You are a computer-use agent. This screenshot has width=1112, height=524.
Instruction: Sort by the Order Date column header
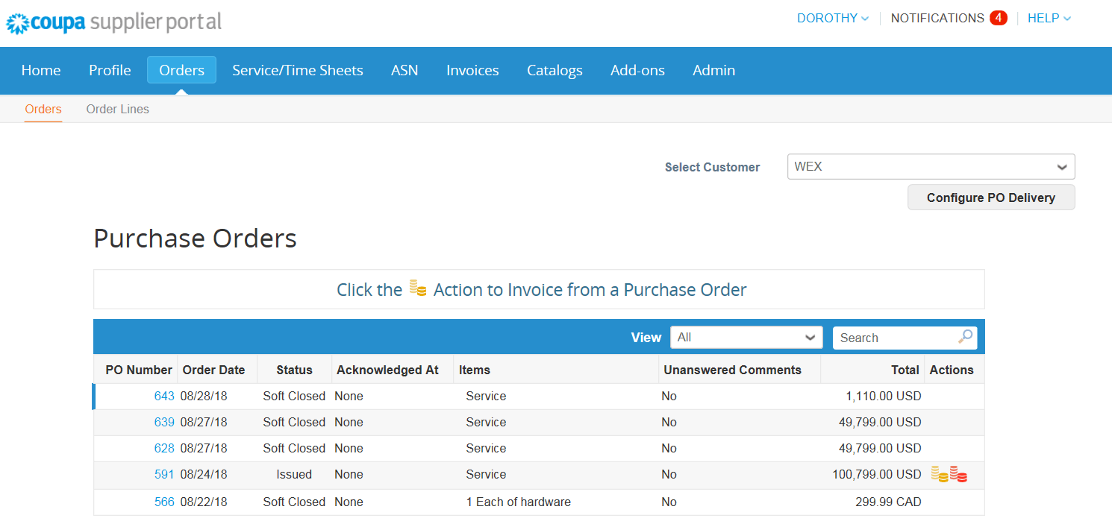point(213,370)
